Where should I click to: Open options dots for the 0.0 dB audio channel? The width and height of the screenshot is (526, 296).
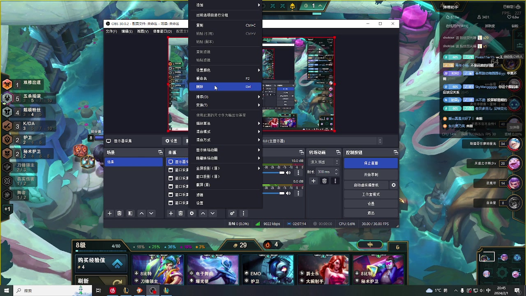pos(298,193)
